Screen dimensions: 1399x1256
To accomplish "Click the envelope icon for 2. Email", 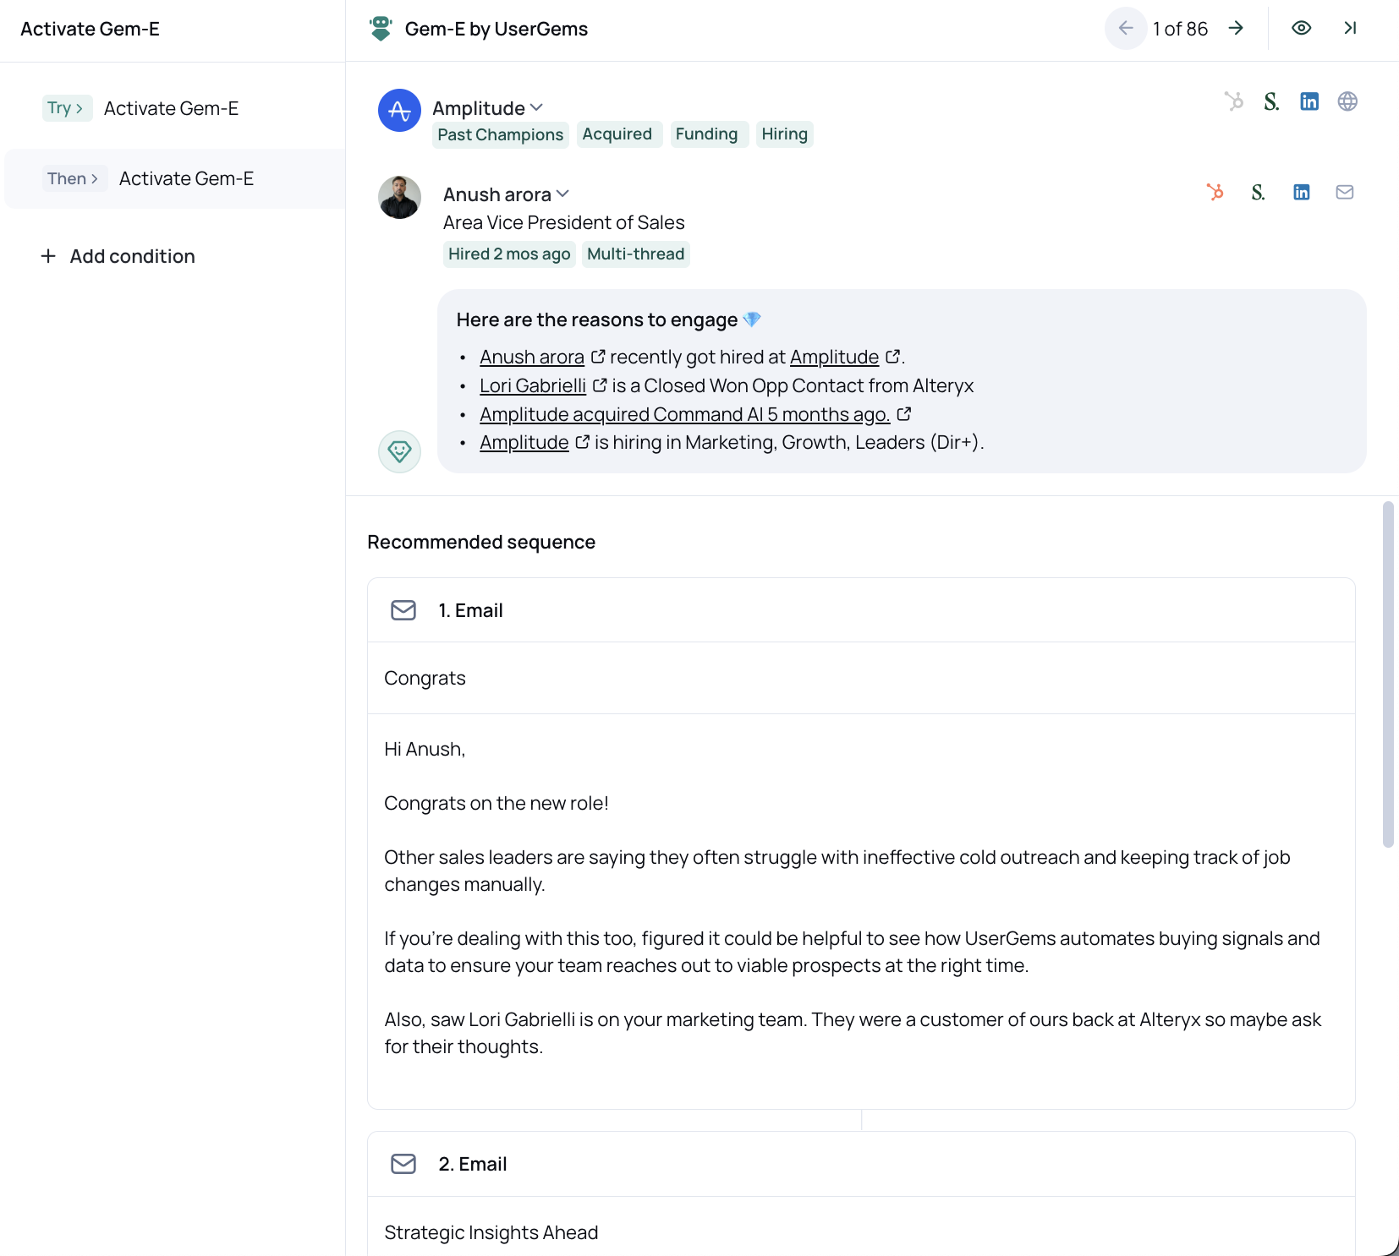I will 403,1164.
